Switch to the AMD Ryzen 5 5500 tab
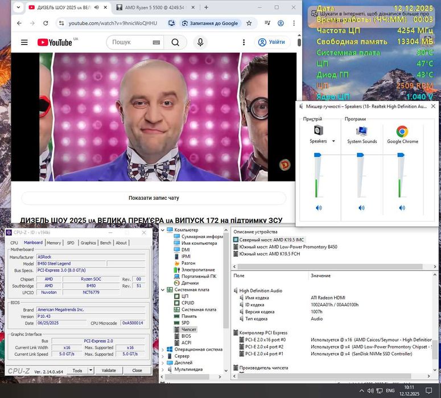 point(155,7)
